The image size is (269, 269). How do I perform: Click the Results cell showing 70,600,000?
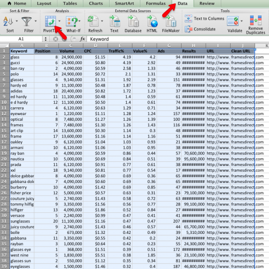coord(194,153)
